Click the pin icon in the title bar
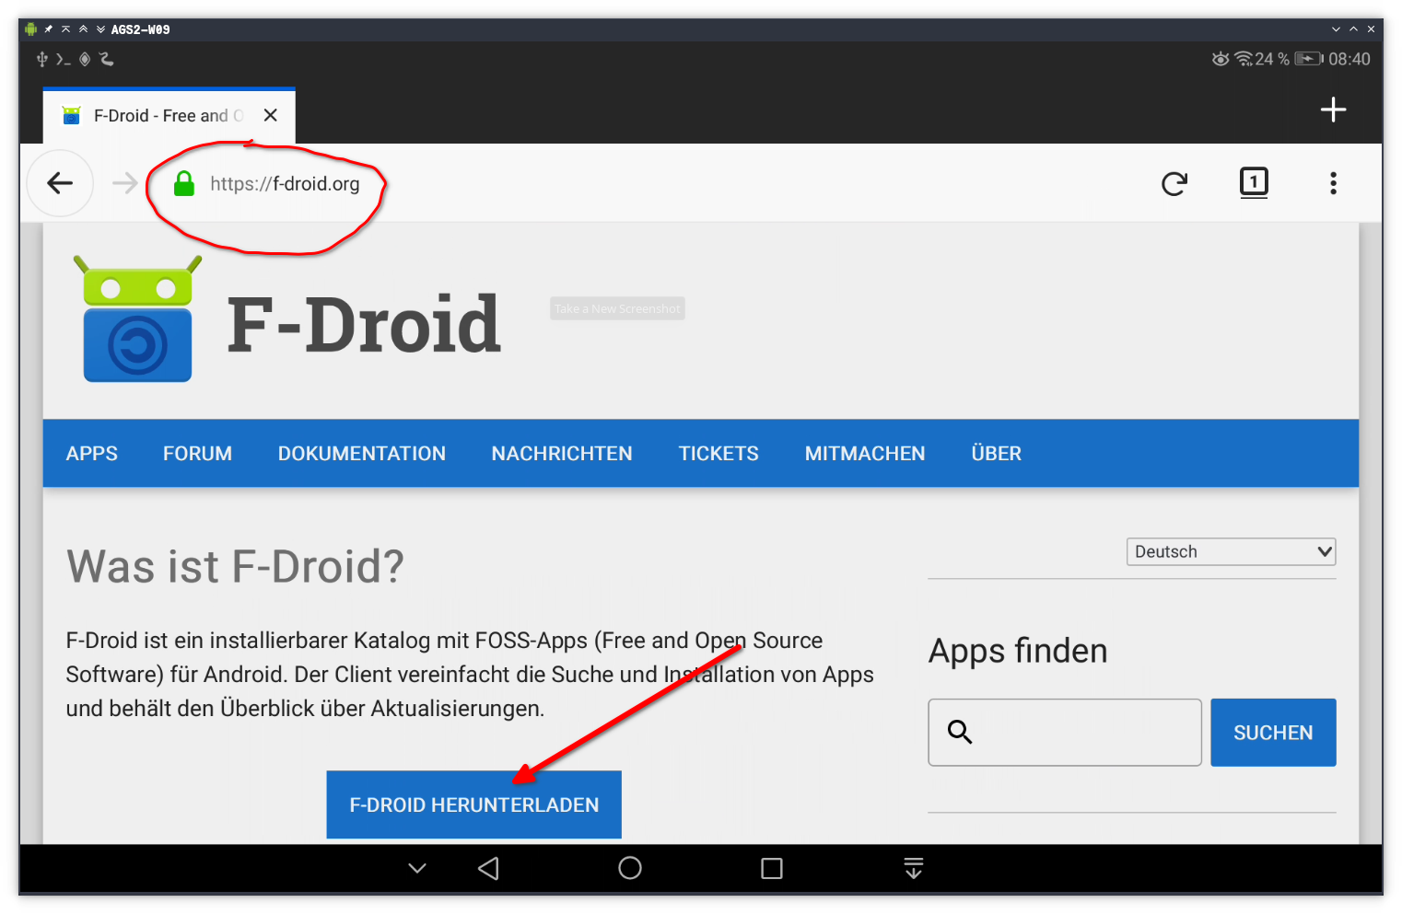Viewport: 1402px width, 914px height. pyautogui.click(x=49, y=29)
